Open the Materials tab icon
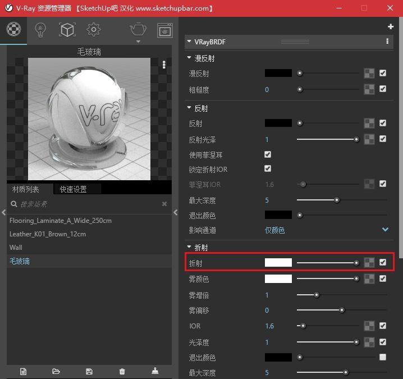The image size is (403, 379). pyautogui.click(x=13, y=29)
